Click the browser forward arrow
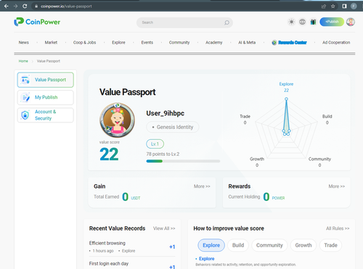363x269 pixels. (x=15, y=6)
